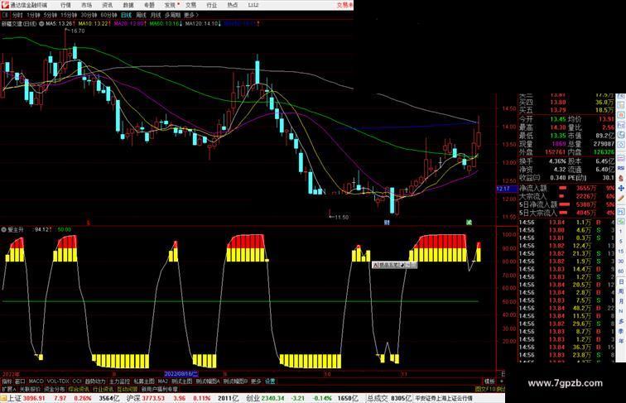The height and width of the screenshot is (403, 626).
Task: Open the 设置 indicator settings
Action: (270, 381)
